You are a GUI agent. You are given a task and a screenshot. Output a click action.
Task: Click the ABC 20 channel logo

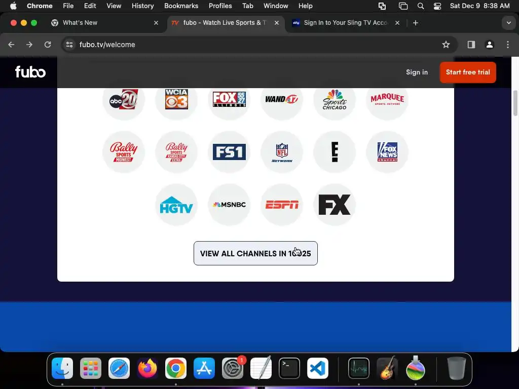click(124, 99)
